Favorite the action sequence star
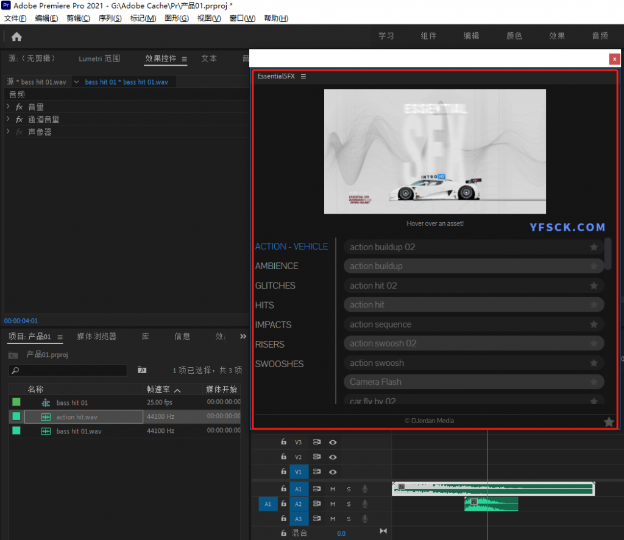 pyautogui.click(x=594, y=324)
